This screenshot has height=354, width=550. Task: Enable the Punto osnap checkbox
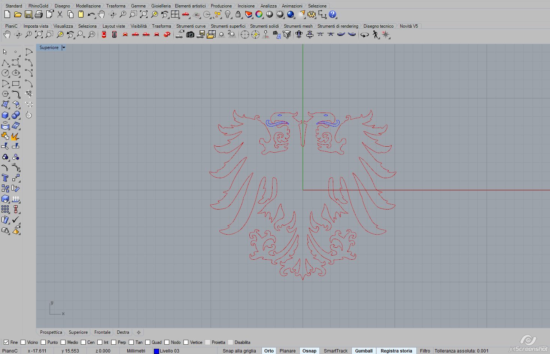pos(43,342)
